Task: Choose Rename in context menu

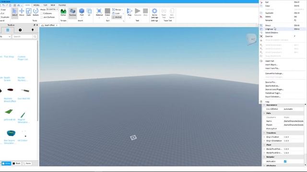Action: (283, 20)
